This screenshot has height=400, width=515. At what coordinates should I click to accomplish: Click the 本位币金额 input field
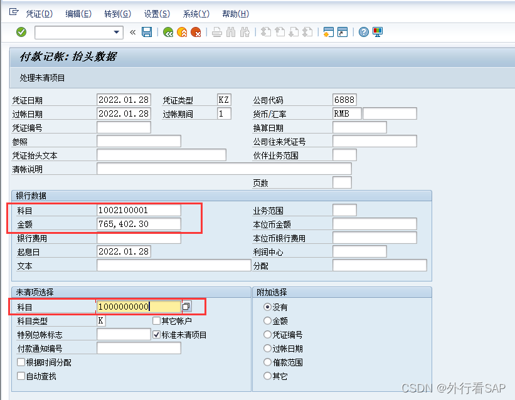(374, 224)
